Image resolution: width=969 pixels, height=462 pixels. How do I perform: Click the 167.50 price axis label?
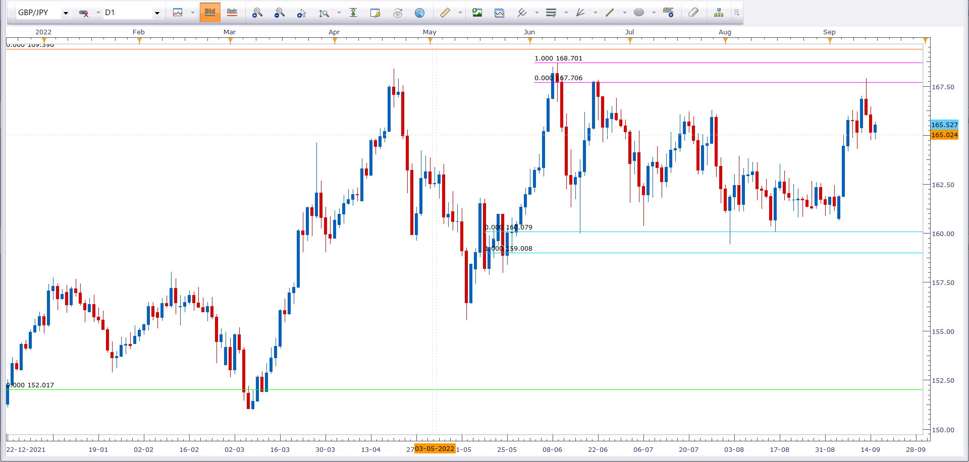pos(943,87)
